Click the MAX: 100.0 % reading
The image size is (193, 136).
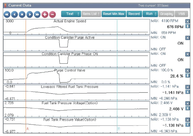[x=162, y=70]
